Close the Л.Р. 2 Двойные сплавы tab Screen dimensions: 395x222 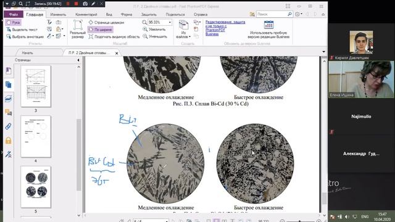pyautogui.click(x=117, y=53)
